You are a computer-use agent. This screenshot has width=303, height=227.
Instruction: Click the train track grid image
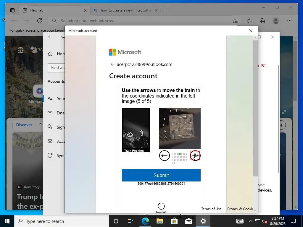180,128
